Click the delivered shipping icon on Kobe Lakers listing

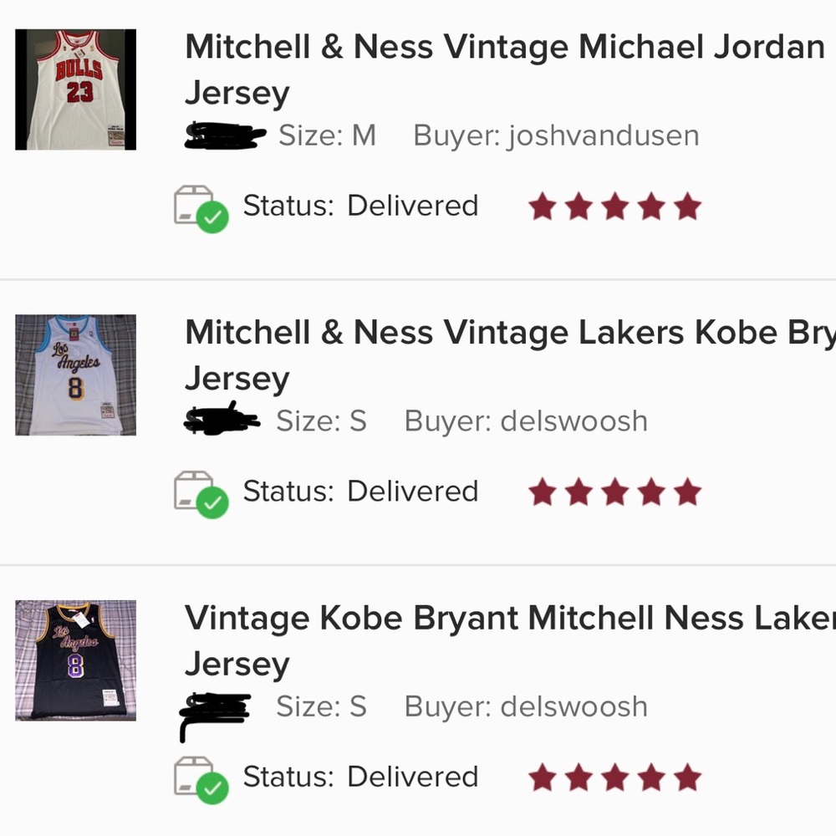[x=201, y=494]
